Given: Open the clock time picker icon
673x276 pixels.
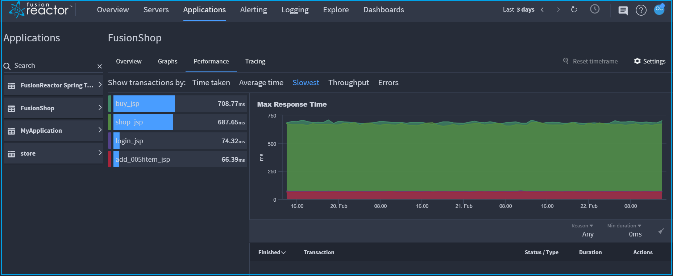Looking at the screenshot, I should [x=595, y=9].
